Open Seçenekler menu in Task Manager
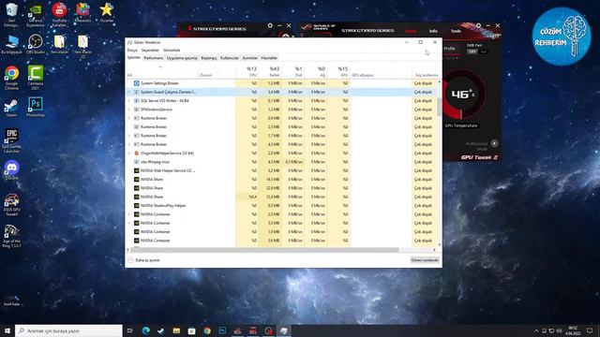Image resolution: width=600 pixels, height=337 pixels. [x=150, y=50]
